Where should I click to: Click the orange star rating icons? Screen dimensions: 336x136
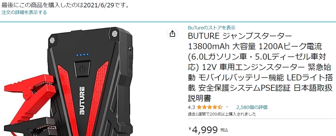[x=210, y=107]
